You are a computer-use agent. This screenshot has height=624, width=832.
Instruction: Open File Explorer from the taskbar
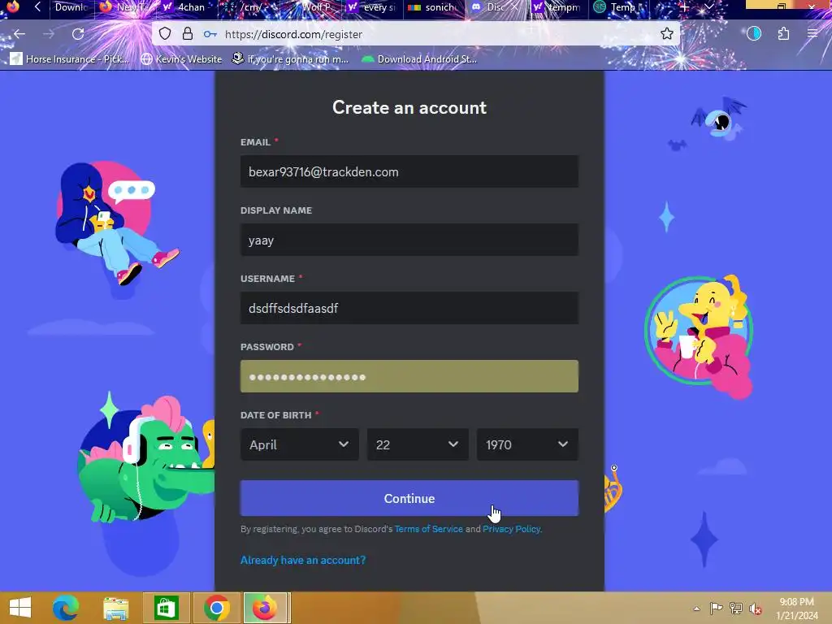(115, 608)
